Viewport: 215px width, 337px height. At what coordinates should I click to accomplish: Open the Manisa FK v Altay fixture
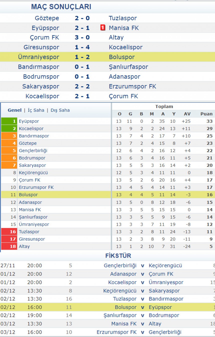coord(107,324)
